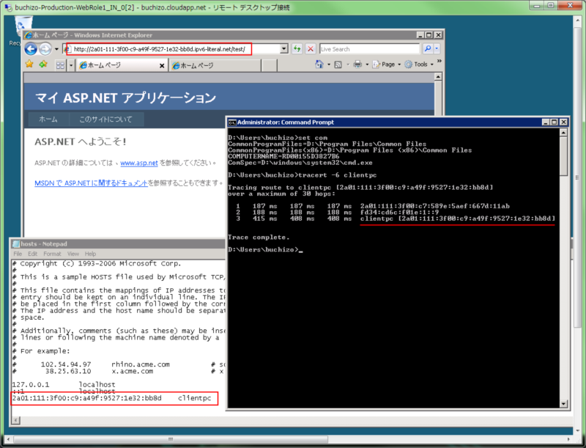Click the red Stop loading icon
586x448 pixels.
310,48
